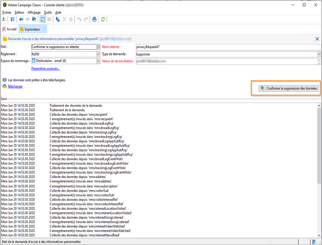
Task: Click the Paramètres avancés link
Action: click(46, 69)
